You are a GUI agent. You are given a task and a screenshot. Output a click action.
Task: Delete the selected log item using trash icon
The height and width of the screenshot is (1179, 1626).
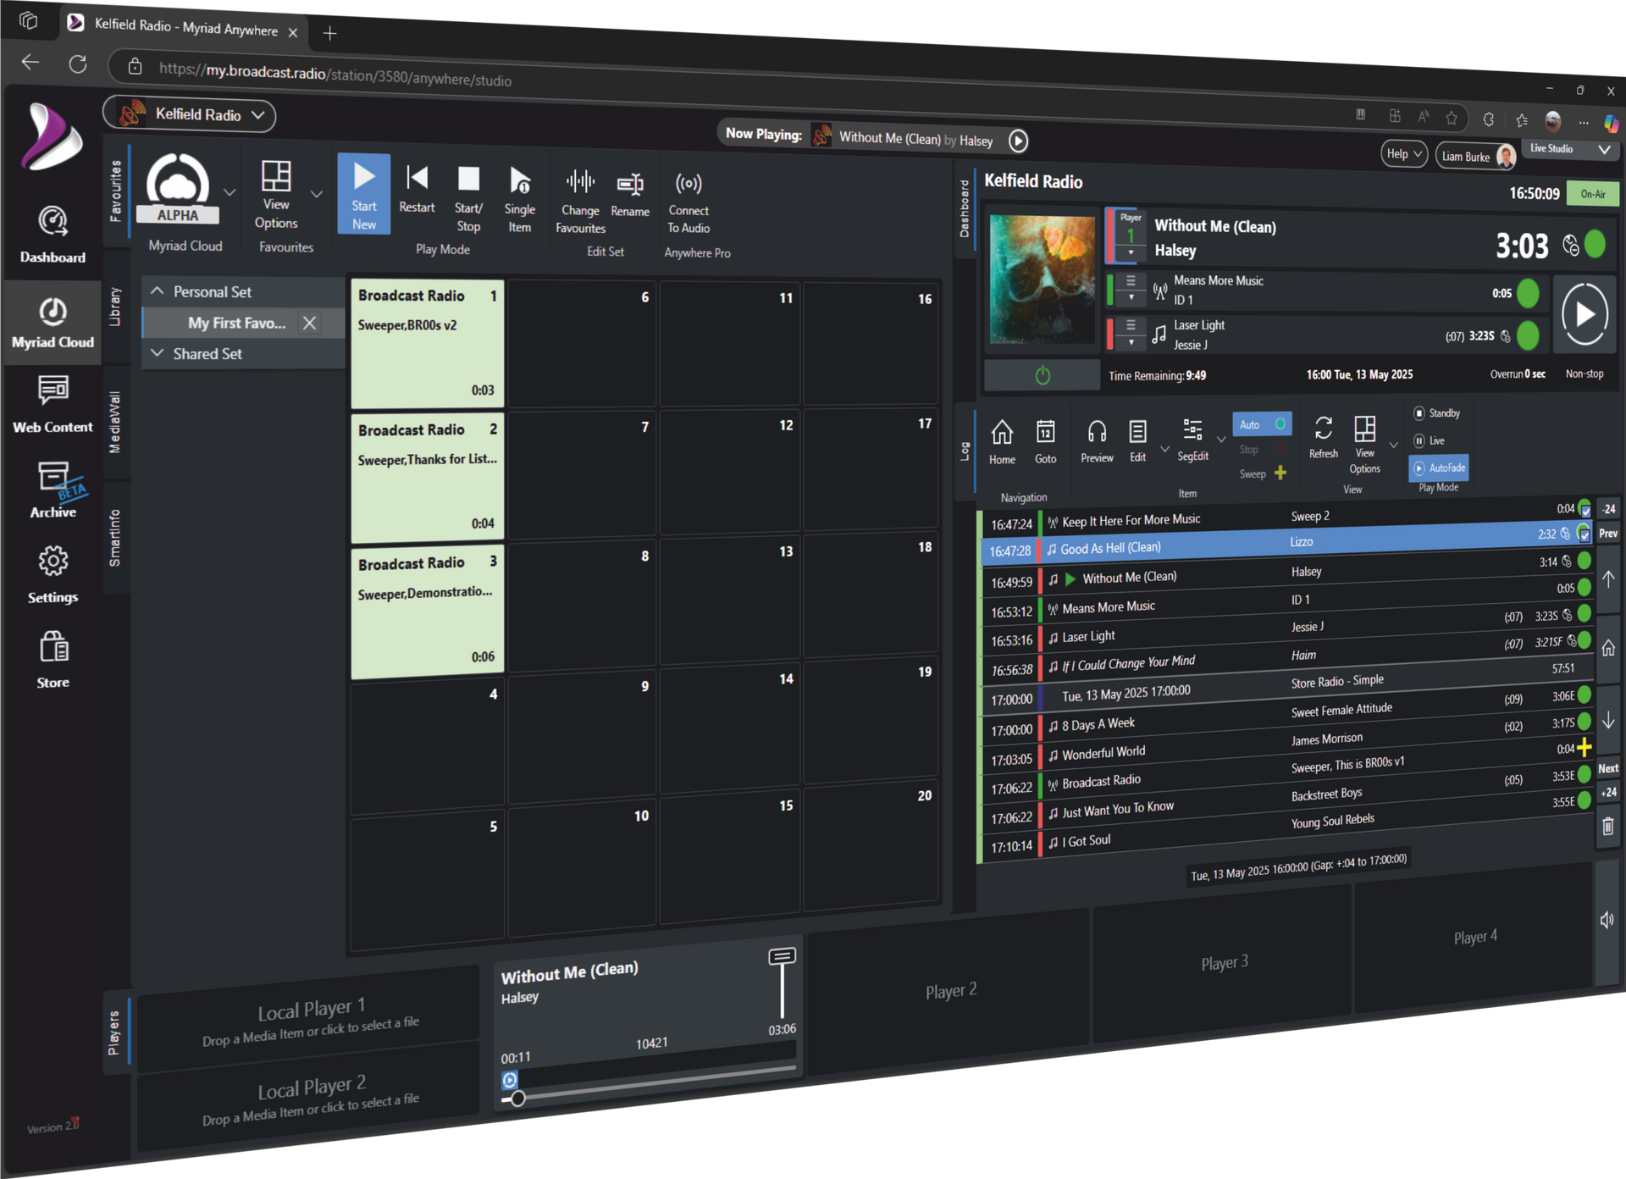point(1608,827)
